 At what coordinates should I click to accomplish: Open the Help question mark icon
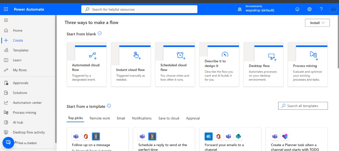click(x=321, y=9)
